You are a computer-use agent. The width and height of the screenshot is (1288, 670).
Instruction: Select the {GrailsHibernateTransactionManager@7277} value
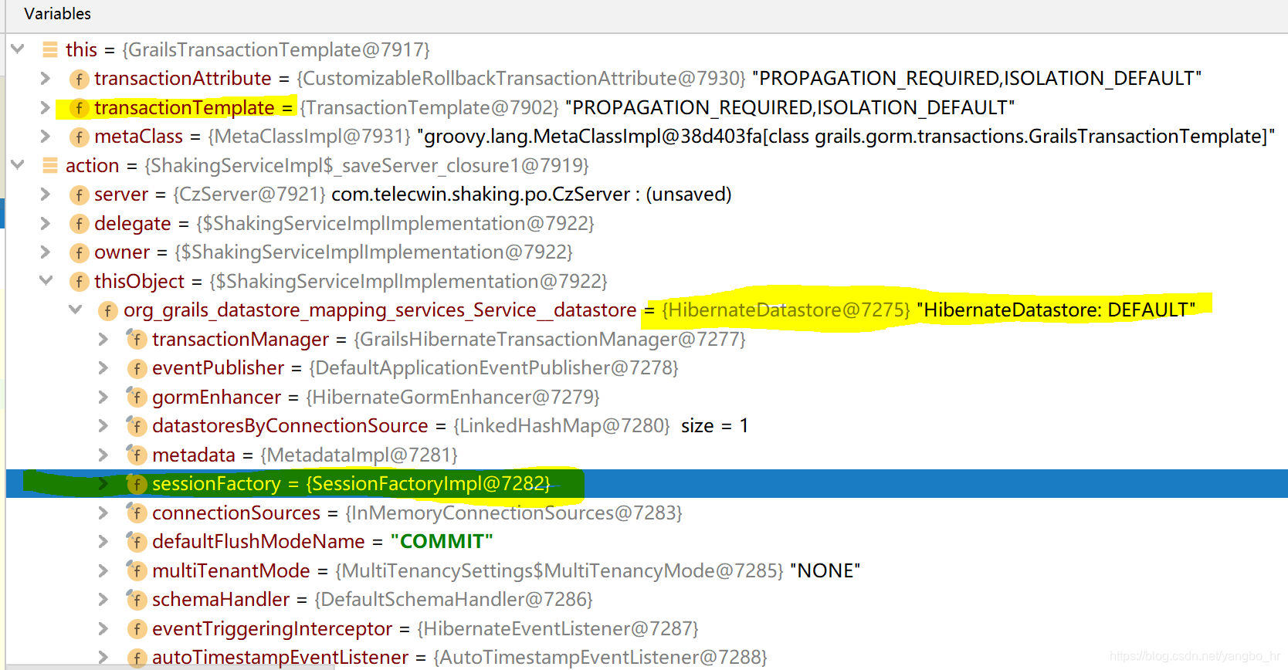pyautogui.click(x=550, y=339)
